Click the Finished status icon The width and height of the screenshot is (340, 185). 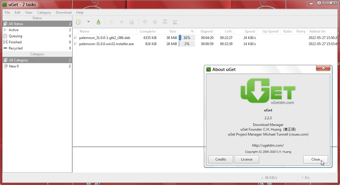pos(6,42)
